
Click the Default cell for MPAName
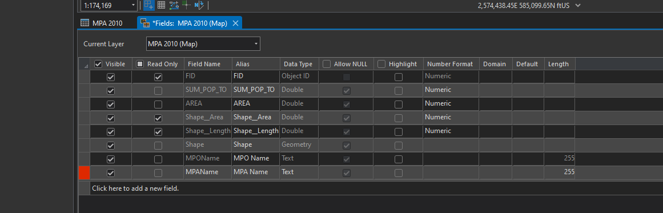pyautogui.click(x=528, y=172)
